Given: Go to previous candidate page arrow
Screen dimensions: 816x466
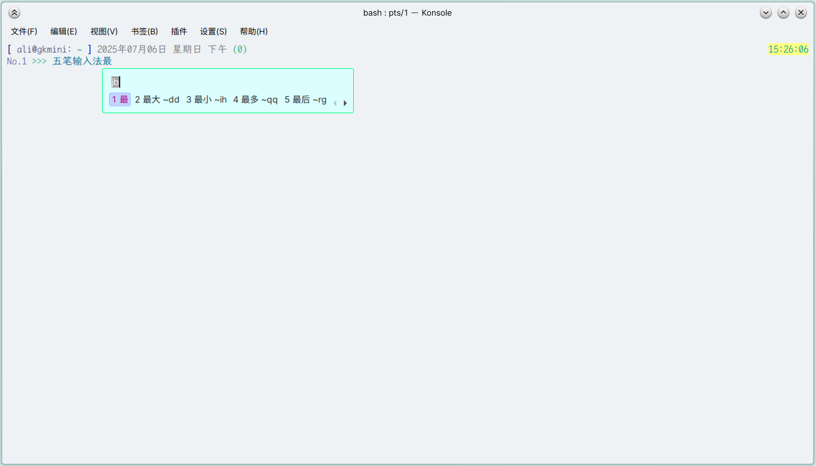Looking at the screenshot, I should tap(335, 103).
